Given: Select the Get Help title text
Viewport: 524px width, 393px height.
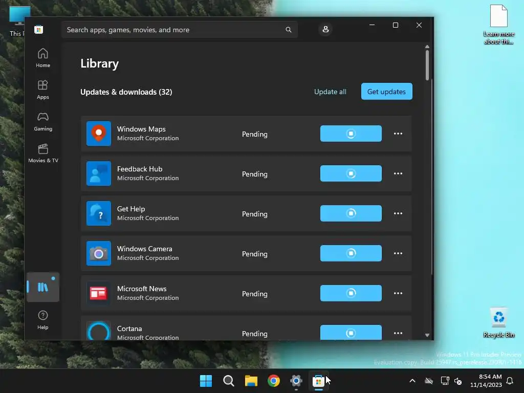Looking at the screenshot, I should (x=131, y=209).
